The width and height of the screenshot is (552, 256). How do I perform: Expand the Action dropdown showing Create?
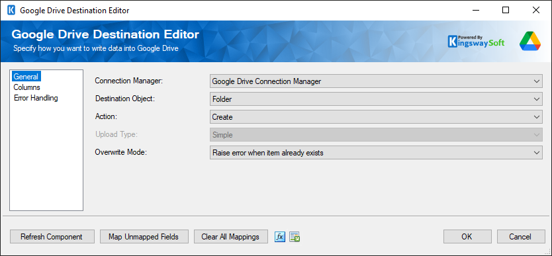point(376,117)
